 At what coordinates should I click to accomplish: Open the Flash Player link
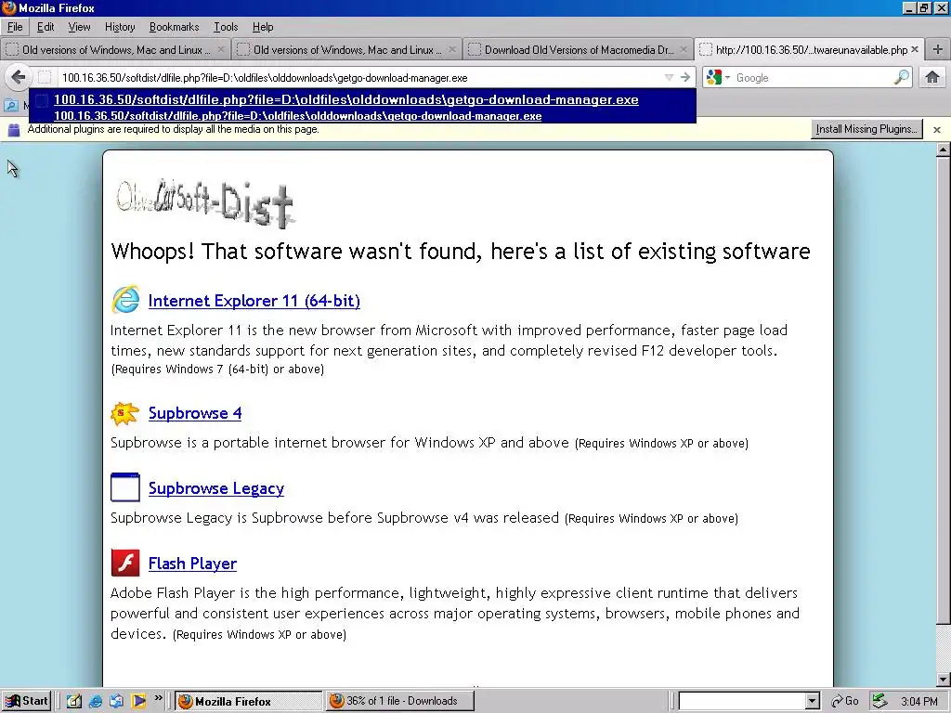click(192, 564)
